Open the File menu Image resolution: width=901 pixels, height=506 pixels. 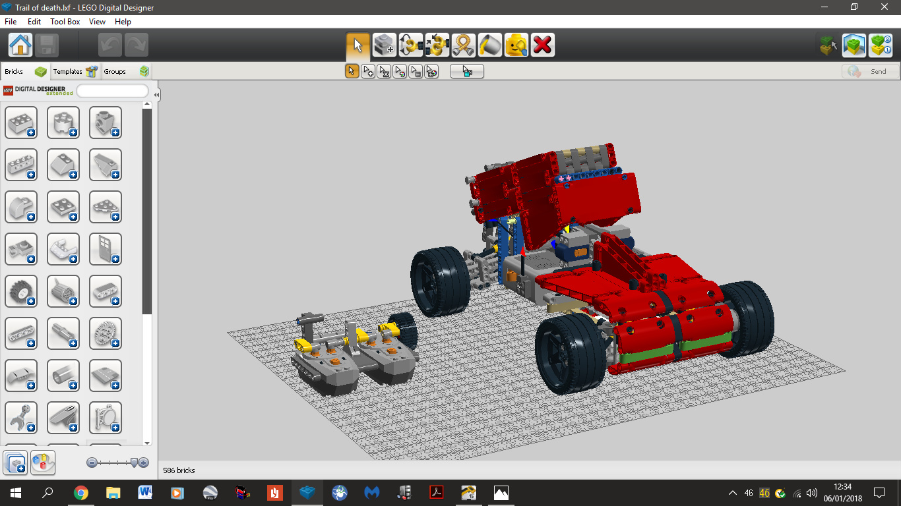pyautogui.click(x=11, y=22)
